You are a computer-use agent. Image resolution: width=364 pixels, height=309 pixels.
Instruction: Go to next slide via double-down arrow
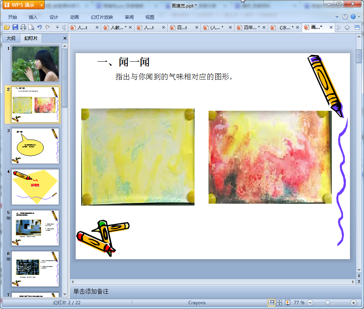coord(359,281)
